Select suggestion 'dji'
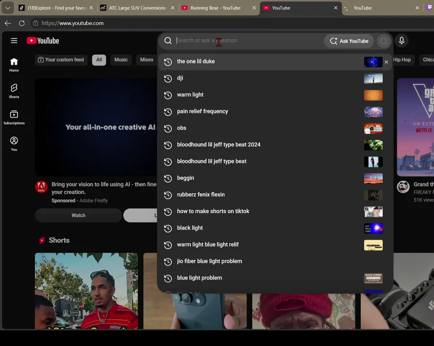 [x=275, y=78]
